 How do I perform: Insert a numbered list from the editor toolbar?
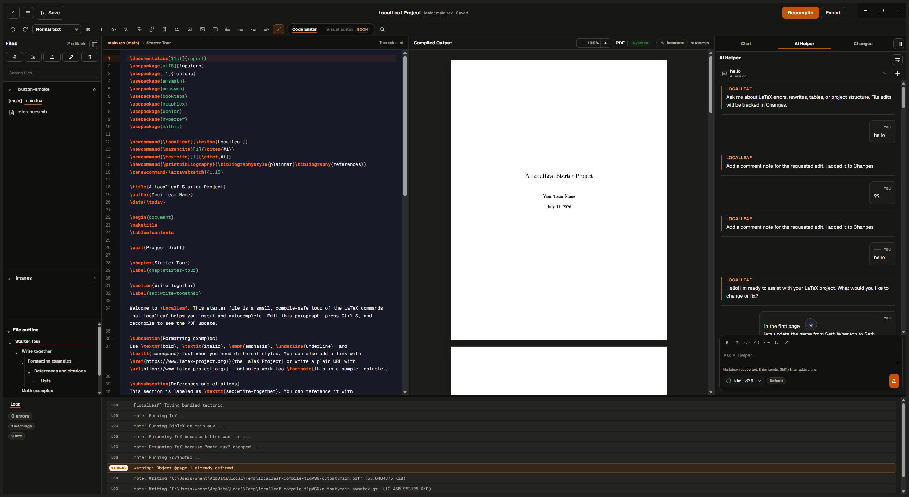[x=241, y=29]
